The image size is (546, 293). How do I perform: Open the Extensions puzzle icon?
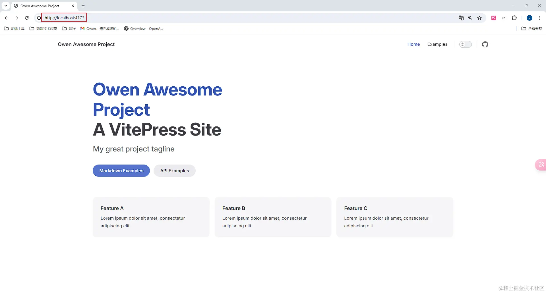coord(514,18)
